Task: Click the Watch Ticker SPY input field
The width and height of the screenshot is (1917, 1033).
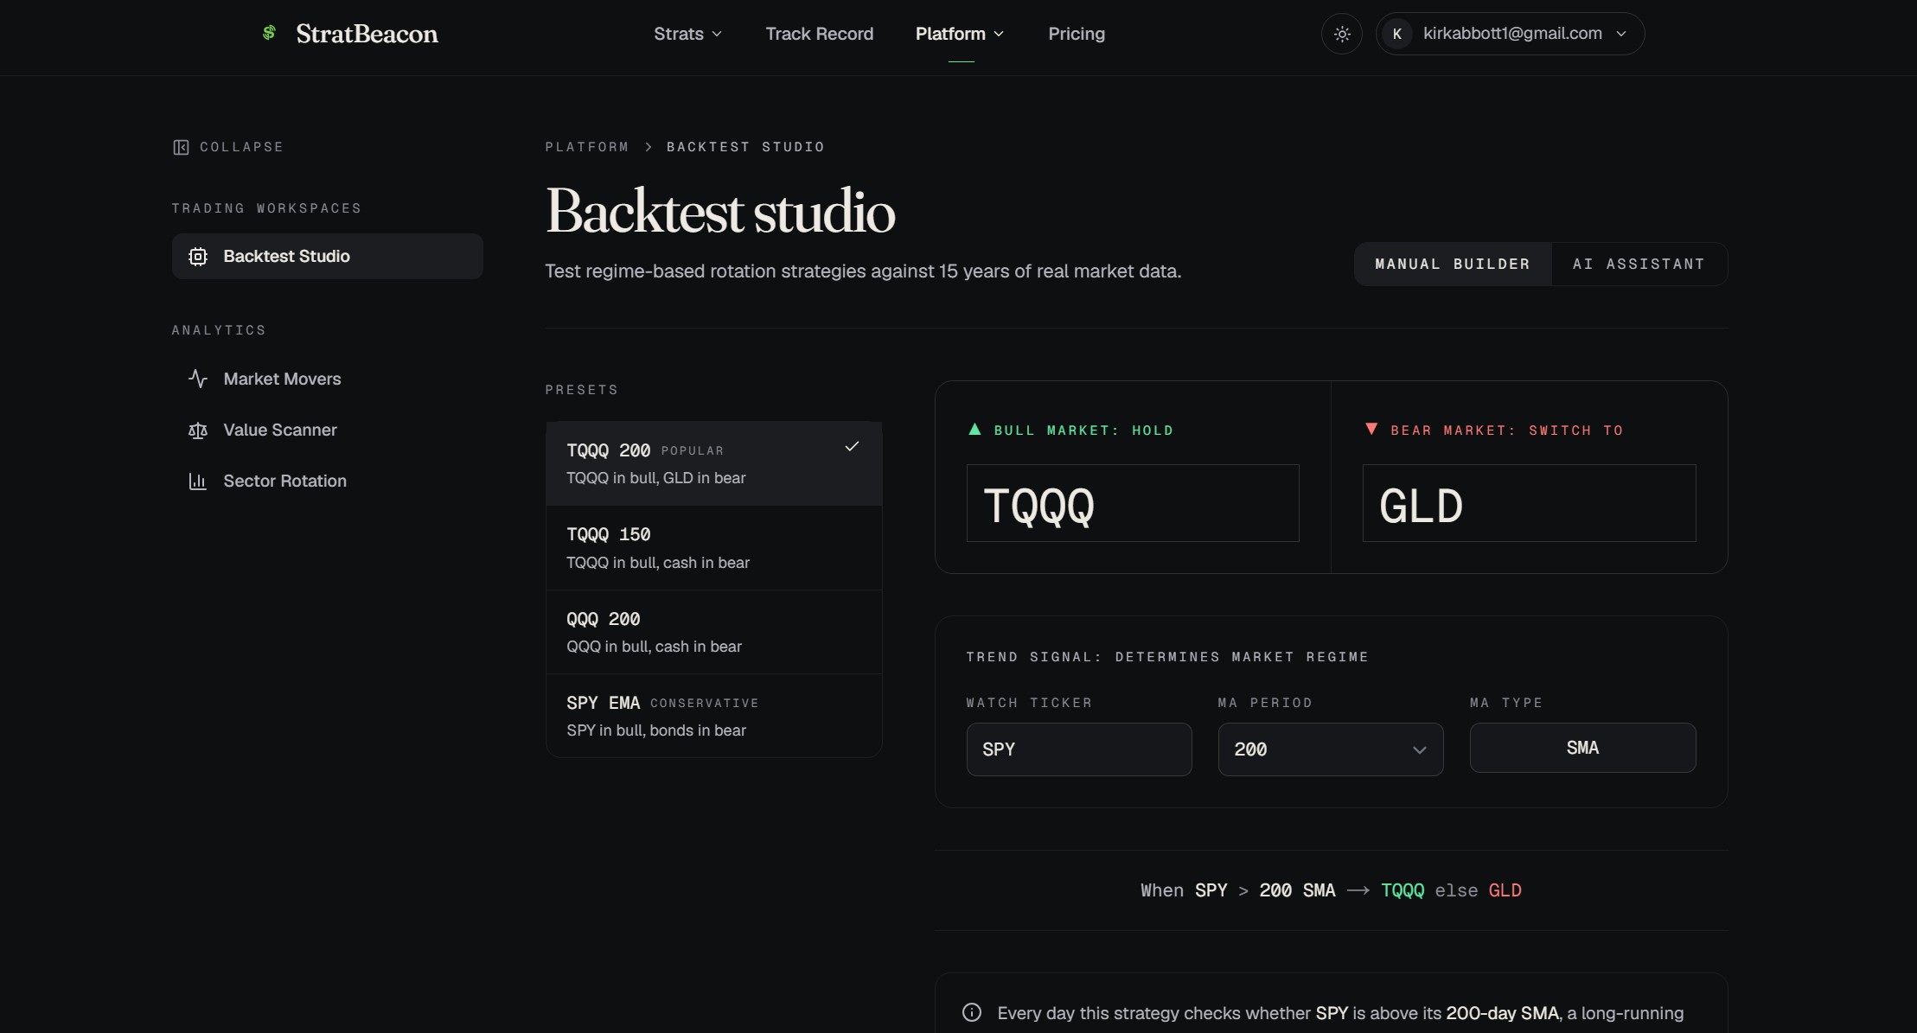Action: point(1079,749)
